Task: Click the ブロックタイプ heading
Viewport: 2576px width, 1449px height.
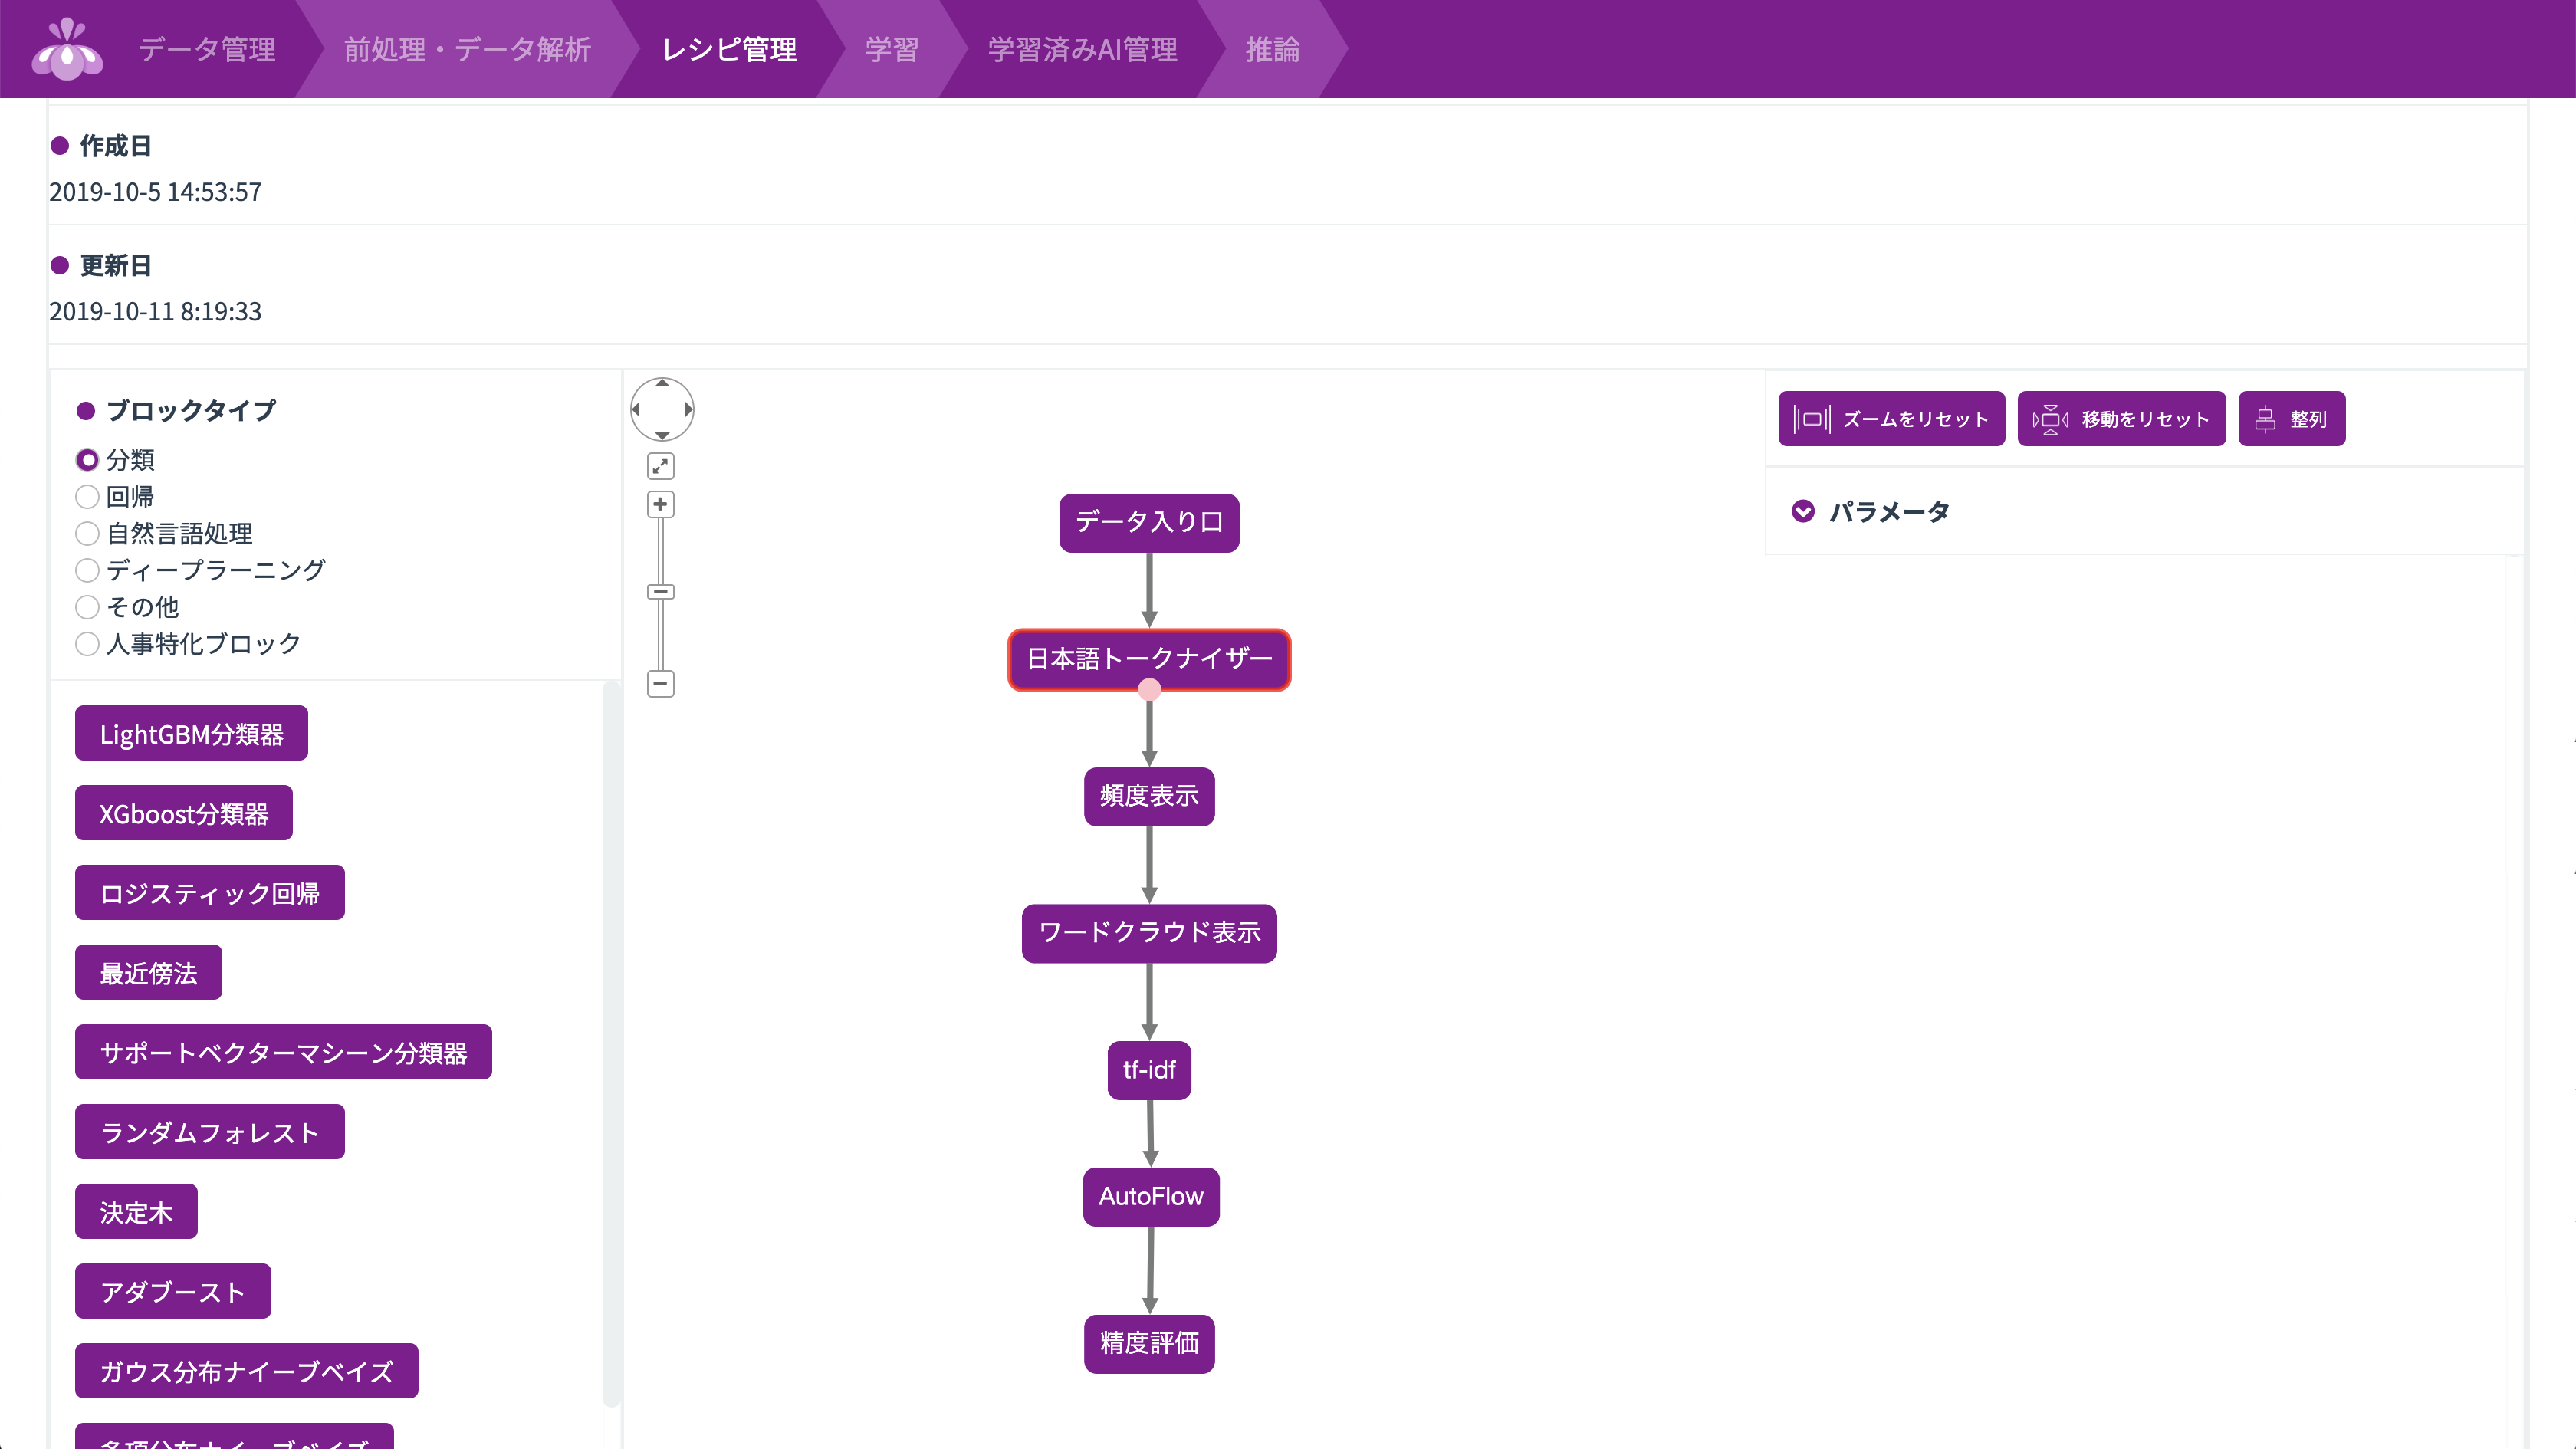Action: click(191, 411)
